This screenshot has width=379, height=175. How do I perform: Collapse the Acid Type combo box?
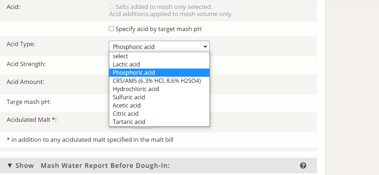[x=159, y=46]
